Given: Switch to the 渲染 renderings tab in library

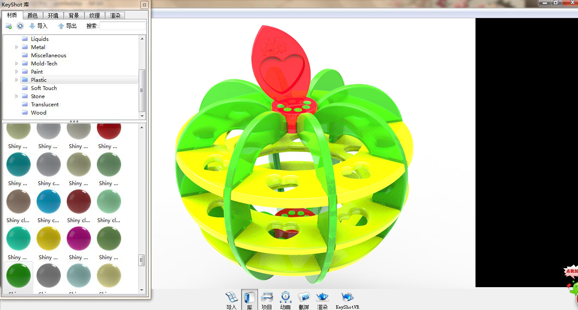Looking at the screenshot, I should point(115,15).
